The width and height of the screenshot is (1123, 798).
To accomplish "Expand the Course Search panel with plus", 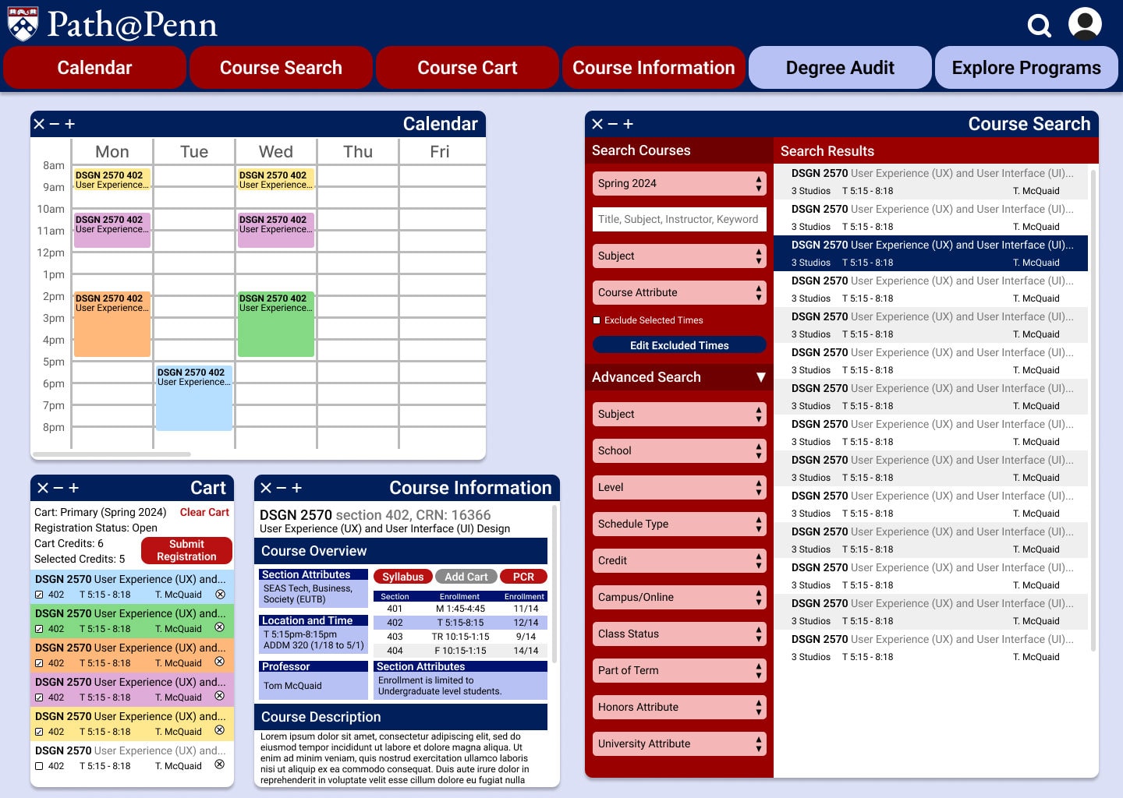I will tap(628, 124).
